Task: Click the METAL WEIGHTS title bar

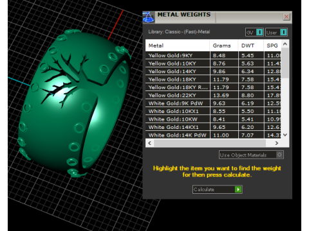Action: click(217, 17)
